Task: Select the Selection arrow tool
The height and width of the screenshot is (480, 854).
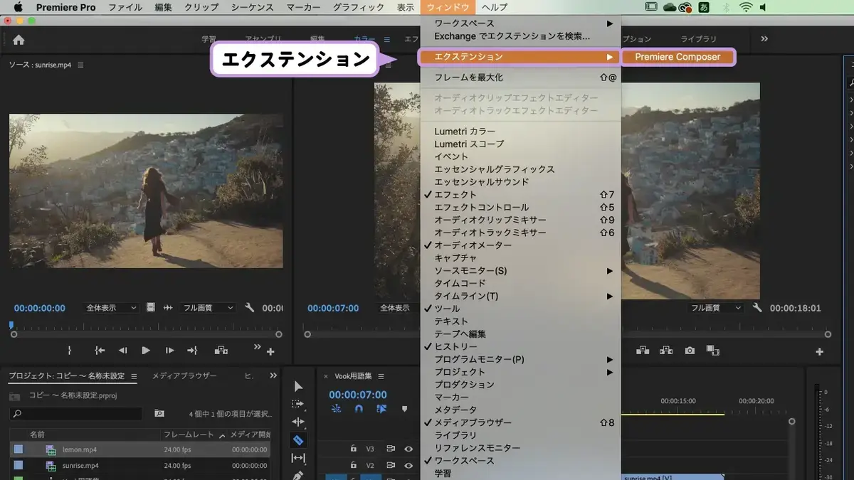Action: pos(298,386)
